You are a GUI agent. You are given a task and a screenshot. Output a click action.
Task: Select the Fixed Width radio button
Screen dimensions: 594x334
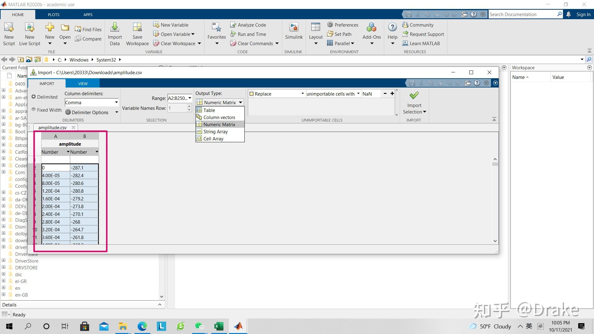click(34, 110)
